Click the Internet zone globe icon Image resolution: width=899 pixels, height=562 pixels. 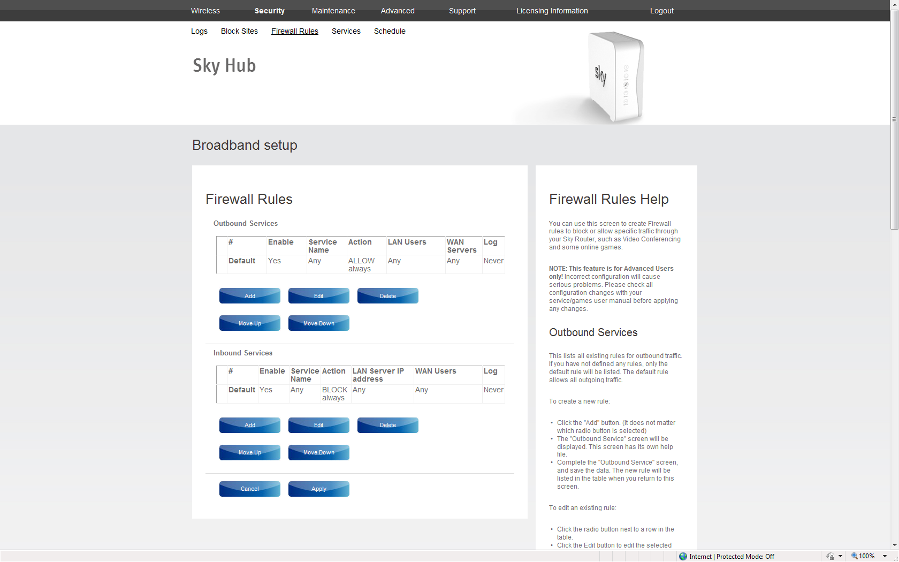[683, 557]
